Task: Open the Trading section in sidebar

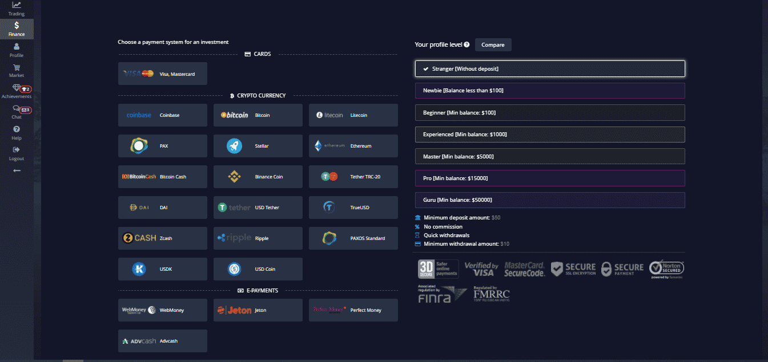Action: coord(17,9)
